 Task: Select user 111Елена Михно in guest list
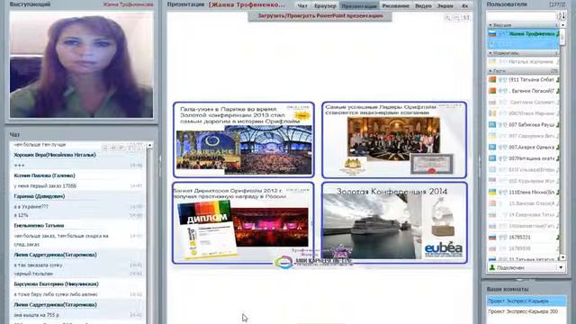coord(524,192)
